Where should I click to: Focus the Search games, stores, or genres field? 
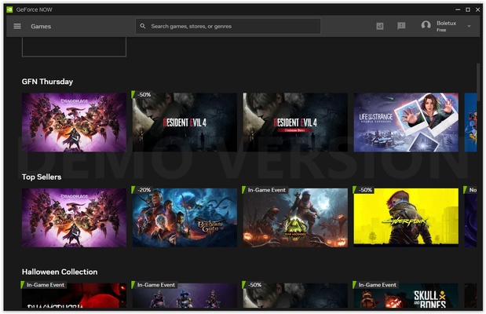pos(228,27)
